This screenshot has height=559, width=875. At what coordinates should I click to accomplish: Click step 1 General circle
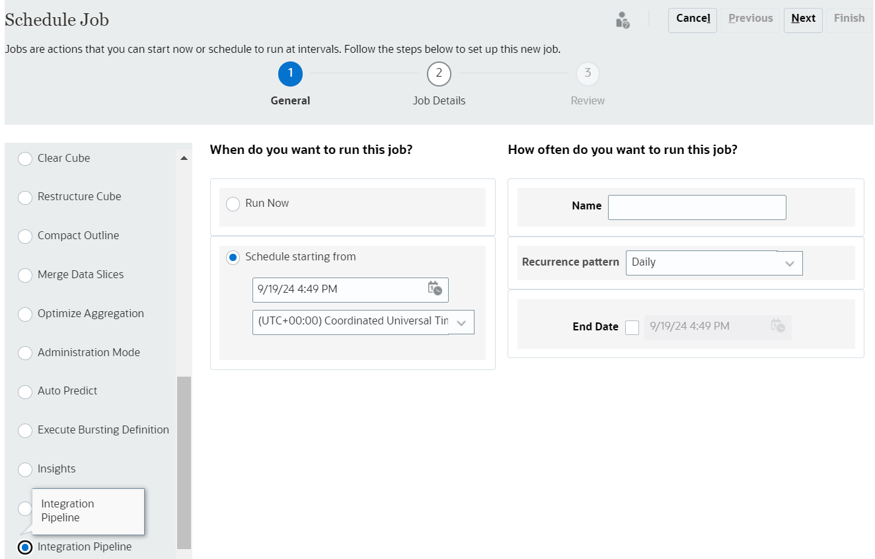click(x=290, y=74)
